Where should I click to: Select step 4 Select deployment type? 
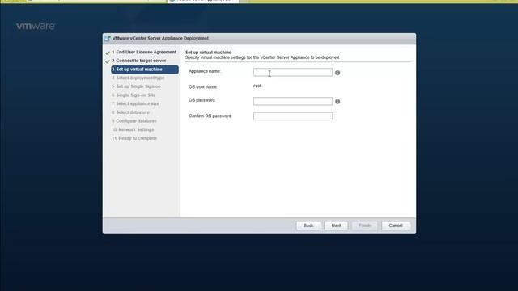tap(138, 78)
